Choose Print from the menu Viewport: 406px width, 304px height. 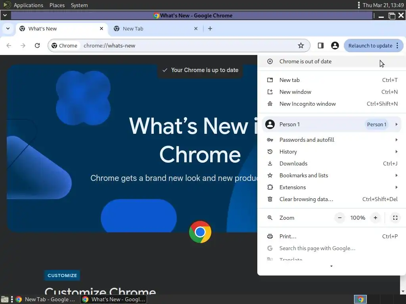331,237
